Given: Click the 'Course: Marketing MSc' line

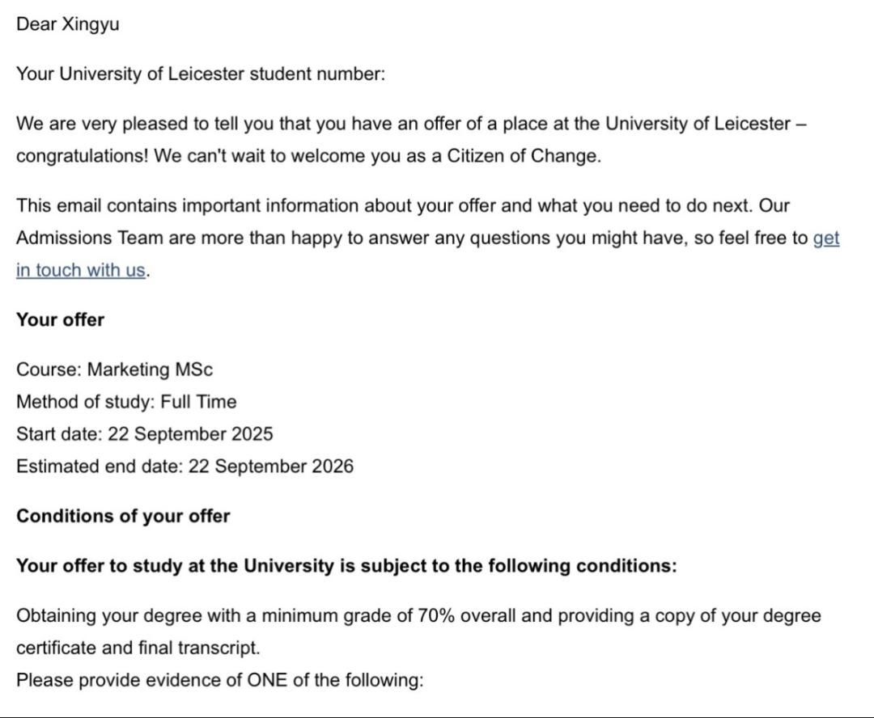Looking at the screenshot, I should point(114,370).
